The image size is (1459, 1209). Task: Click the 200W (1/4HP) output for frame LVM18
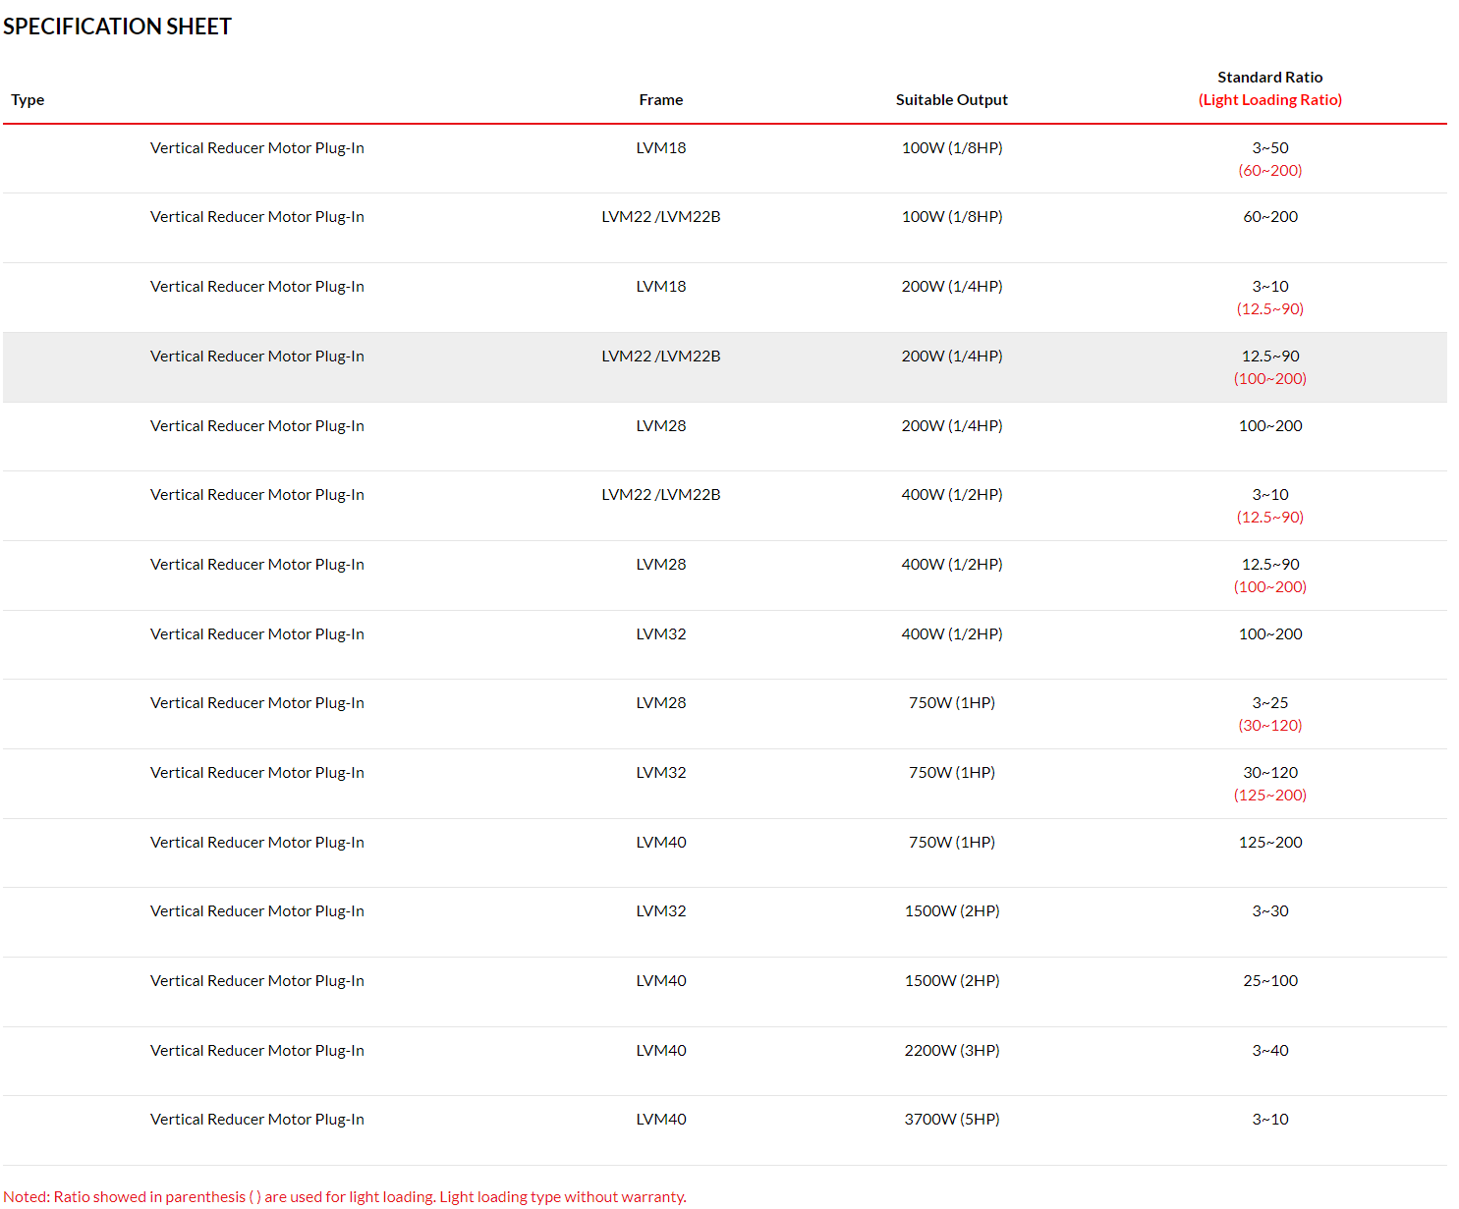pyautogui.click(x=952, y=287)
